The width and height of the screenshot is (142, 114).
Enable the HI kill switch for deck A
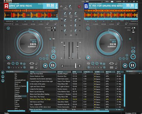click(62, 20)
